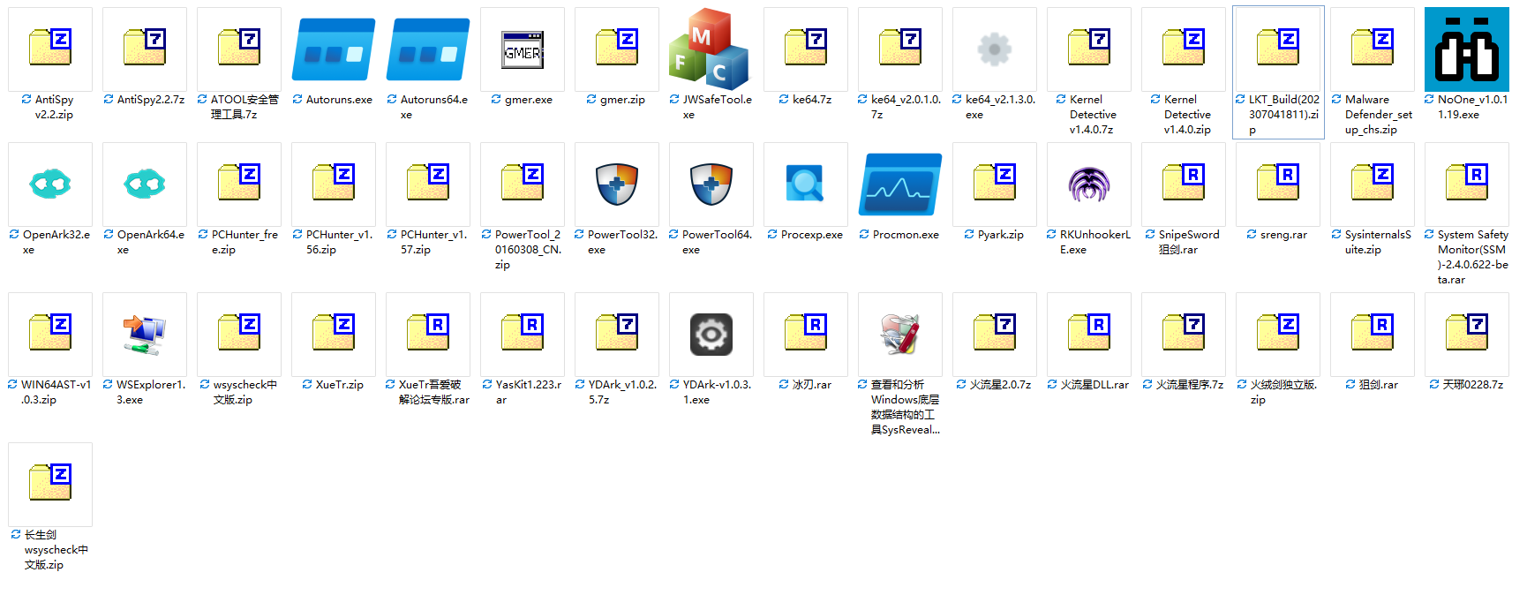This screenshot has width=1527, height=595.
Task: Click the 冰刃.rar archive icon
Action: pos(806,335)
